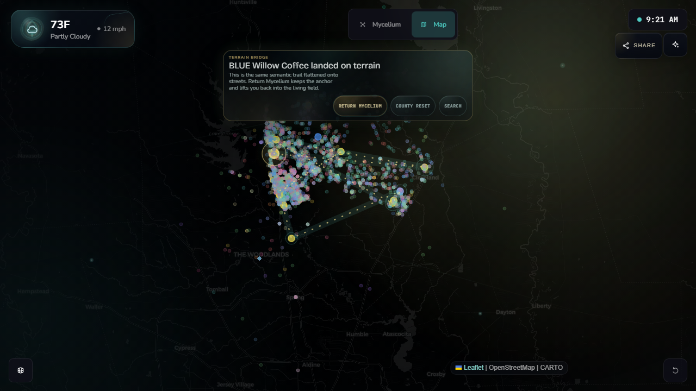
Task: Click the SHARE button
Action: coord(639,46)
